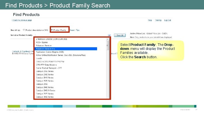Click the product family list scrollbar thumb
This screenshot has width=204, height=113.
pyautogui.click(x=107, y=45)
